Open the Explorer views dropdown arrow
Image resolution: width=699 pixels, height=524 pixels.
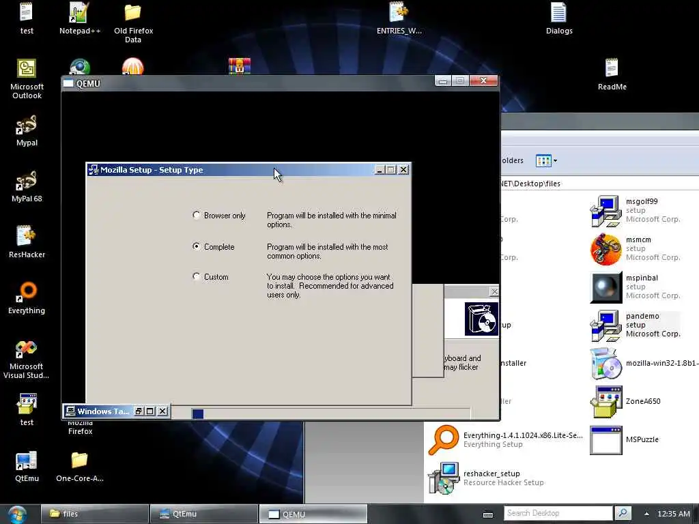(555, 160)
